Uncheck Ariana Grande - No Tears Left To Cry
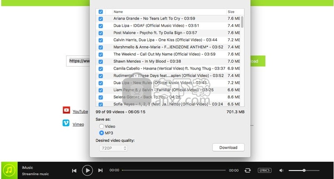Screen dimensions: 334x179 tap(101, 19)
